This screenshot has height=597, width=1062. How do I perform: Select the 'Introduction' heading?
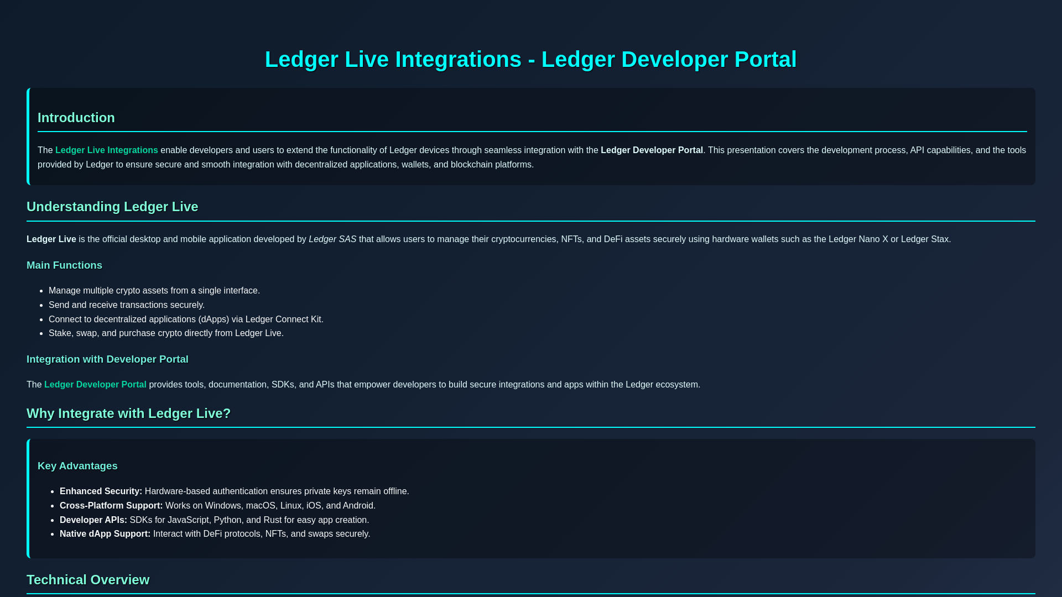coord(76,118)
